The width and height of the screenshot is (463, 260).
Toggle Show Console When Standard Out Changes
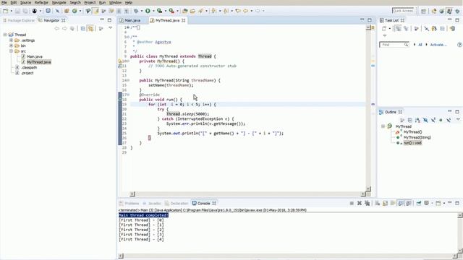pyautogui.click(x=401, y=203)
